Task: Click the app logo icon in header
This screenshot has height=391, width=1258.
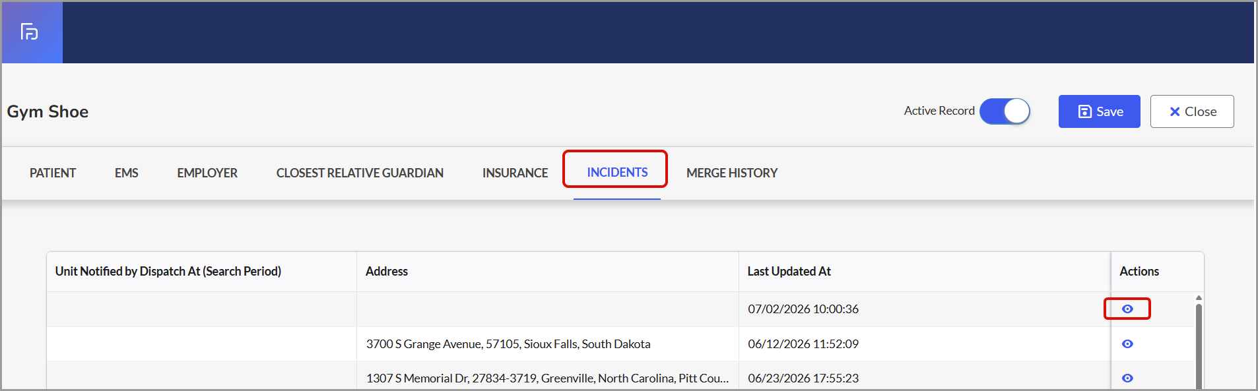Action: point(30,32)
